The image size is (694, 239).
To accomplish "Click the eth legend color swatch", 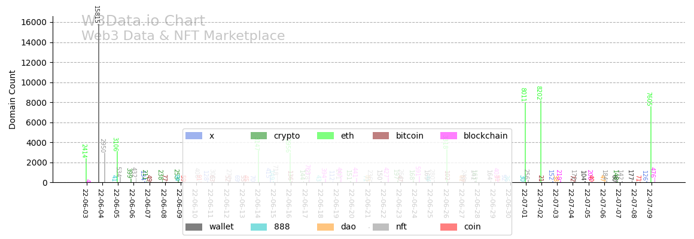I will click(325, 136).
